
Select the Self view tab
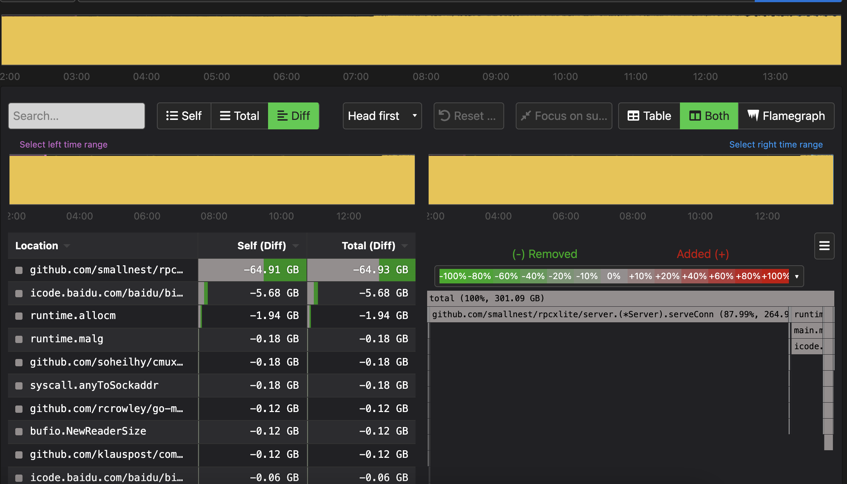point(184,116)
